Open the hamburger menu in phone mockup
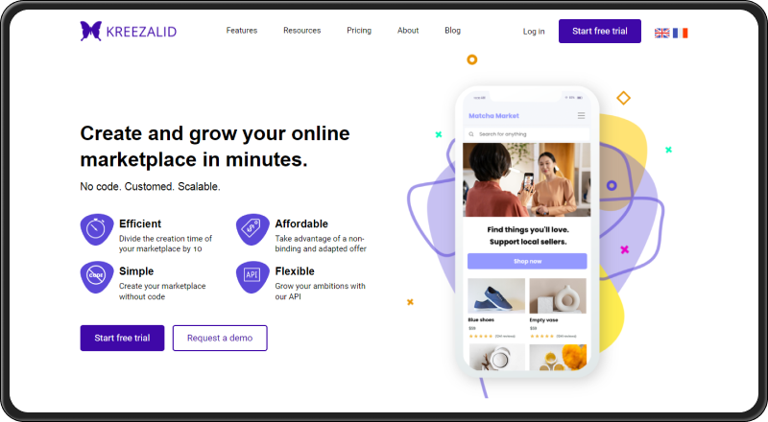The image size is (768, 422). 581,115
